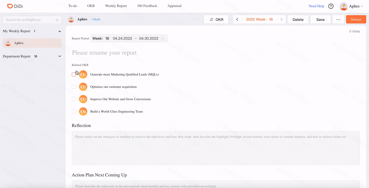Click the Delete button

[298, 19]
